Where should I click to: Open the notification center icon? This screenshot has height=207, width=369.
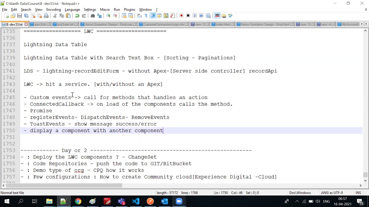pos(360,201)
